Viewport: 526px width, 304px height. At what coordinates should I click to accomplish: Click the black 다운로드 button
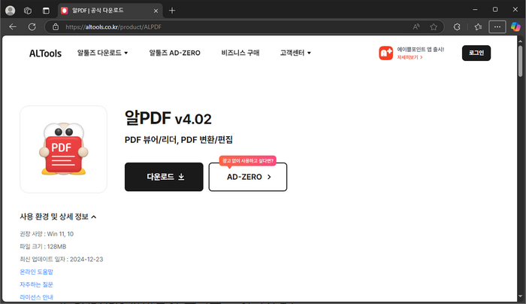click(164, 177)
